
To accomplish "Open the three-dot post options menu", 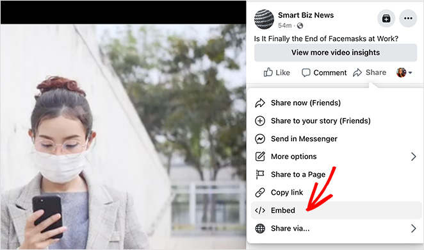I will click(408, 19).
